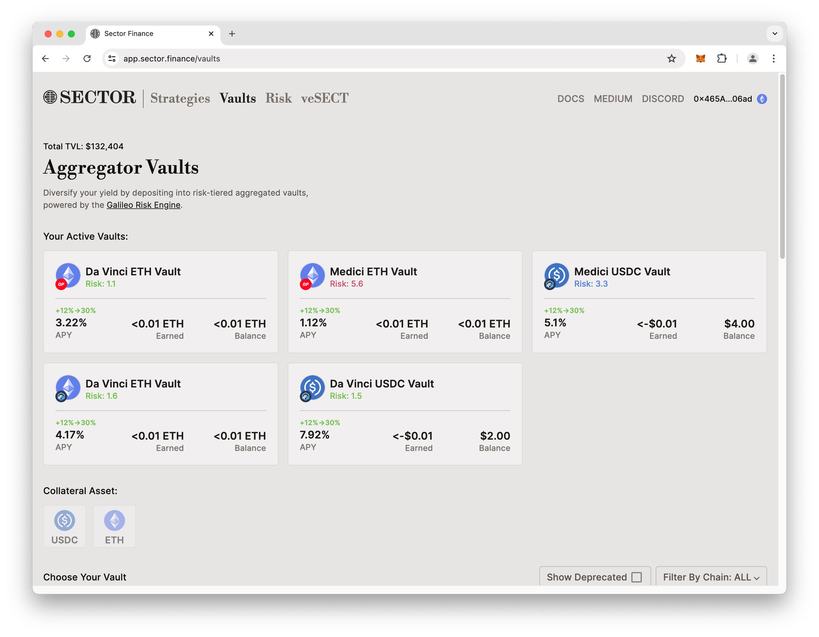The height and width of the screenshot is (637, 819).
Task: Expand the Filter By Chain dropdown
Action: click(711, 577)
